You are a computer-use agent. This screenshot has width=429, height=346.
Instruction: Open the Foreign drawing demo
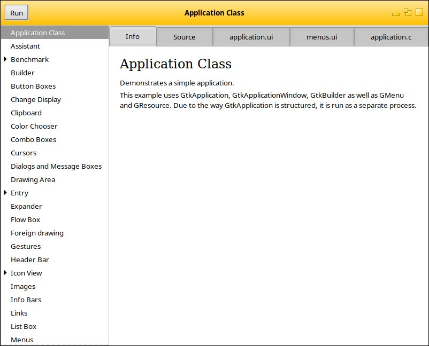[x=55, y=233]
